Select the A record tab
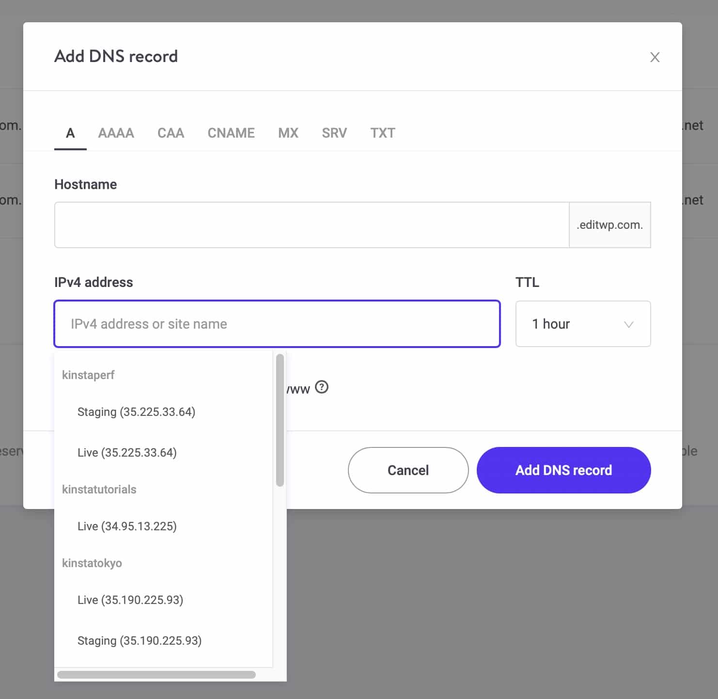The image size is (718, 699). (70, 133)
